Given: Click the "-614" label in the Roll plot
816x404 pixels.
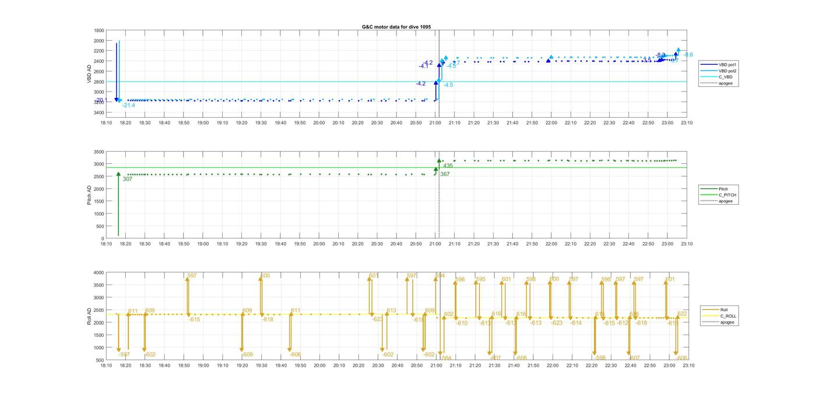Looking at the screenshot, I should [575, 323].
